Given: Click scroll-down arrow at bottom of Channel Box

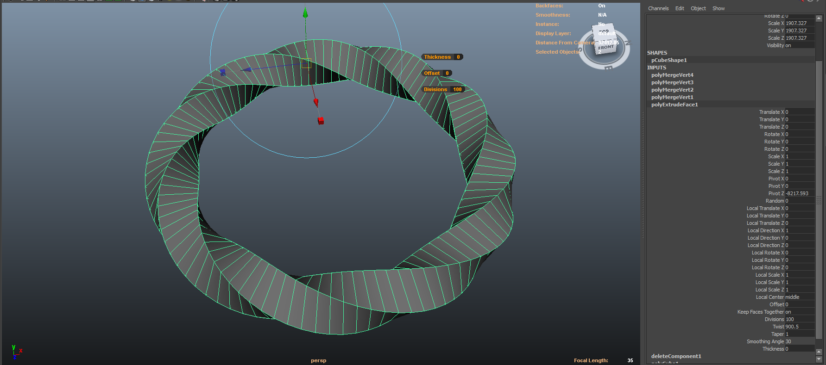Looking at the screenshot, I should tap(819, 359).
